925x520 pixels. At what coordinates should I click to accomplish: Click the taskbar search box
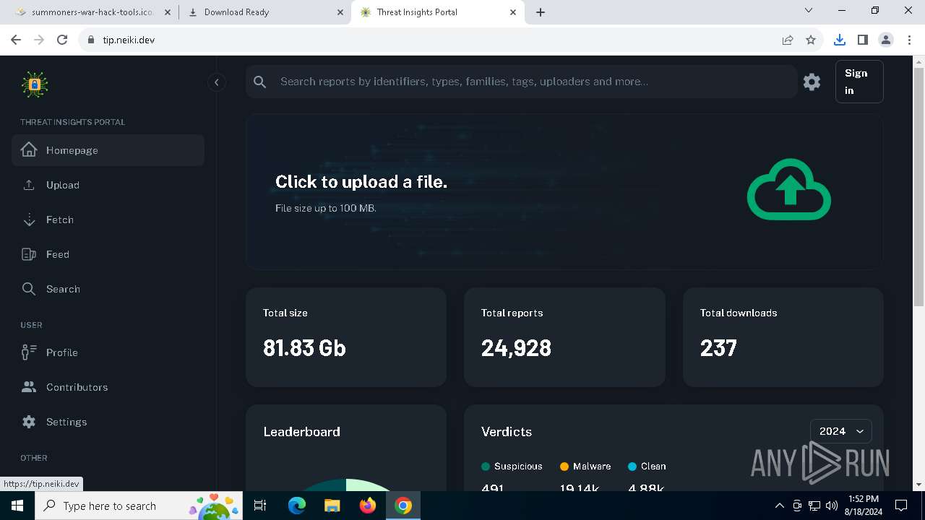tap(139, 506)
